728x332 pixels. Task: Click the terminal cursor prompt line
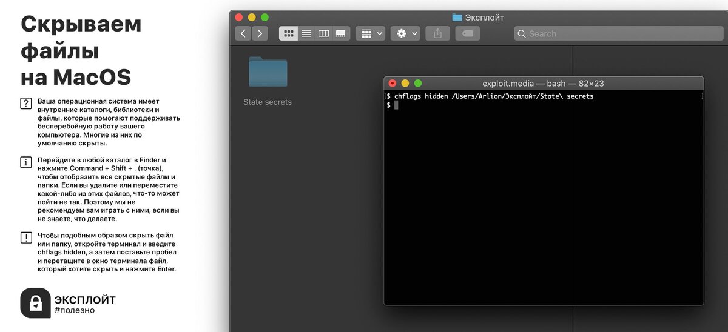pyautogui.click(x=392, y=105)
